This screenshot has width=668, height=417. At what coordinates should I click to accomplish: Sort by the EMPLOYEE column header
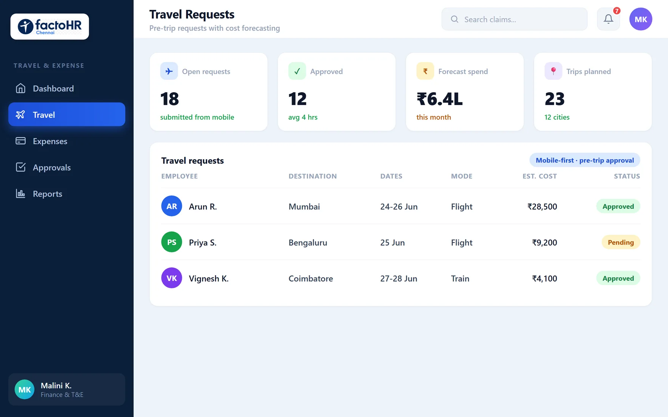(x=180, y=176)
